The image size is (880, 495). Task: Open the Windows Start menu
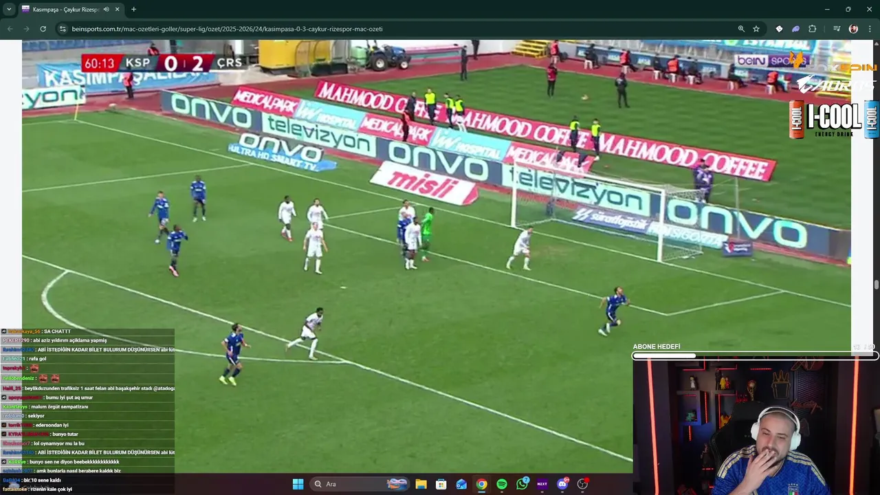(x=298, y=484)
